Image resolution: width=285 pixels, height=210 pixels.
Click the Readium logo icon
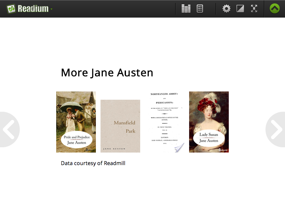tap(11, 9)
